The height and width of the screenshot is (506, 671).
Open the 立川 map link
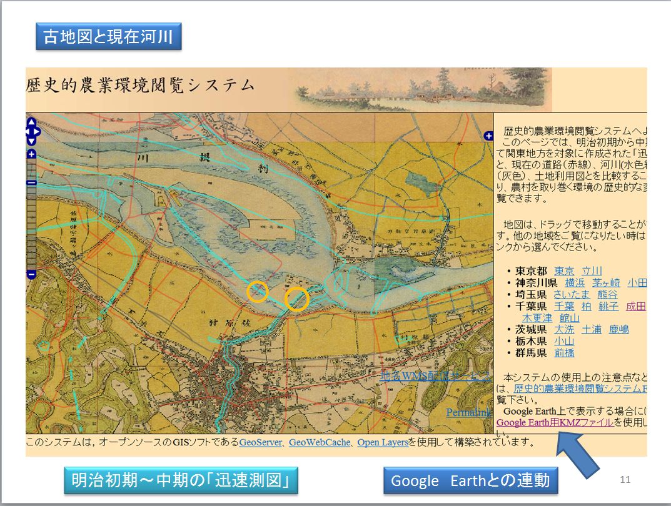[x=592, y=271]
